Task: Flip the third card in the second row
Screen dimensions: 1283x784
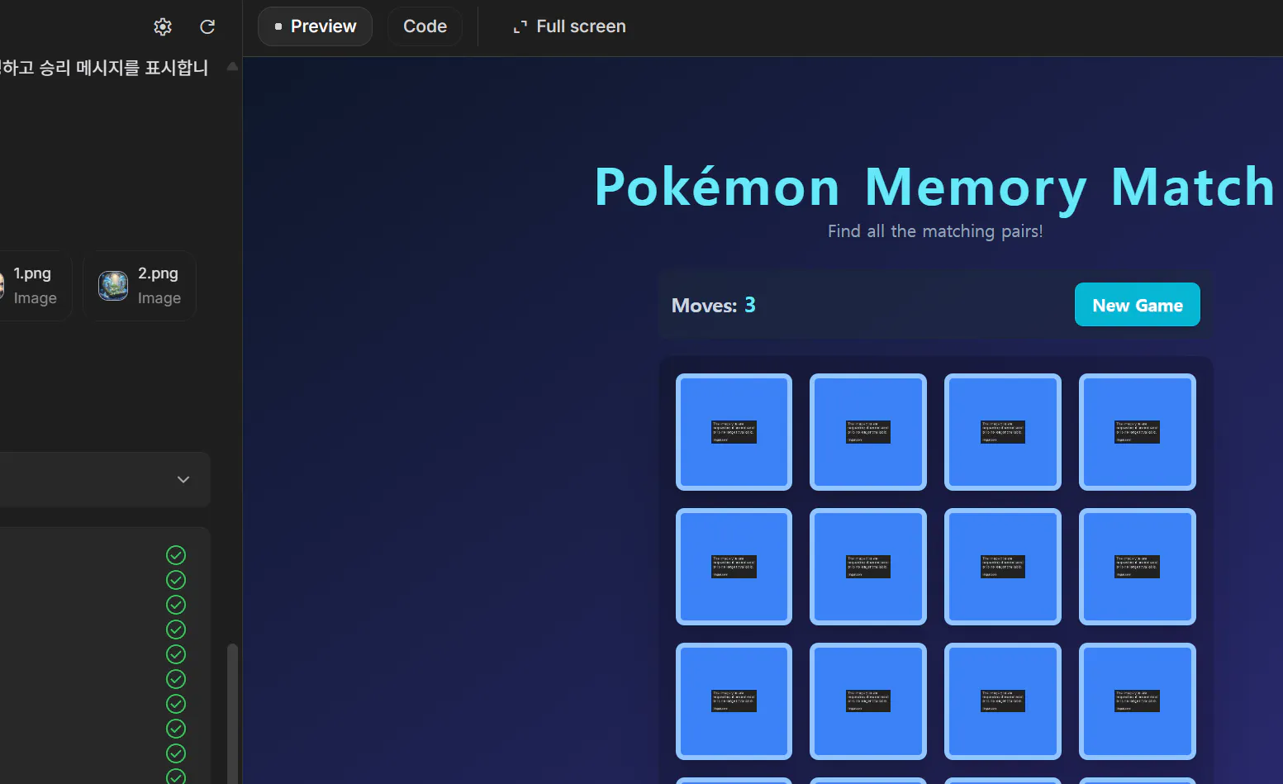Action: point(1003,567)
